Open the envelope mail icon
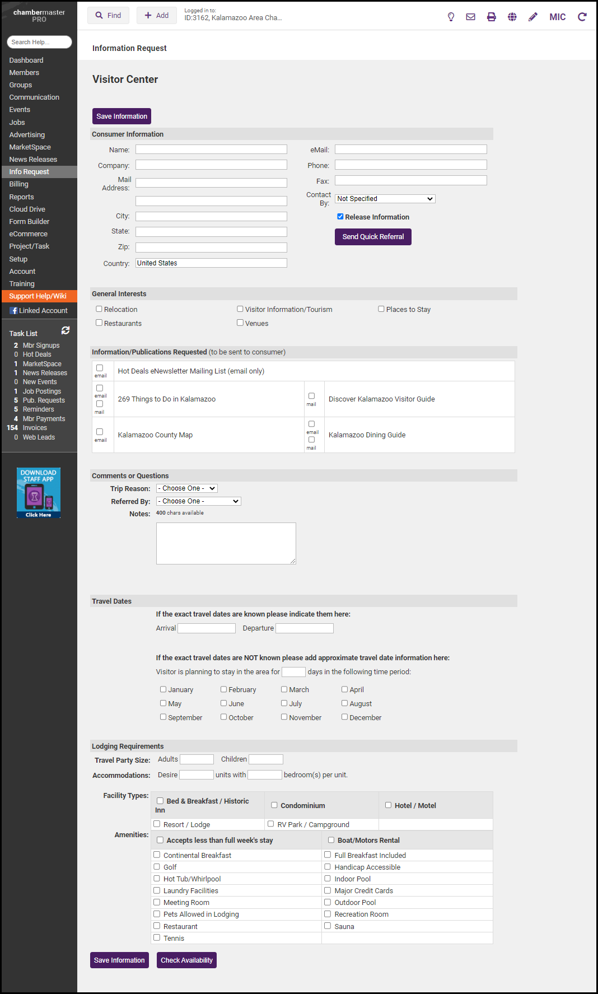Viewport: 598px width, 994px height. [x=470, y=17]
